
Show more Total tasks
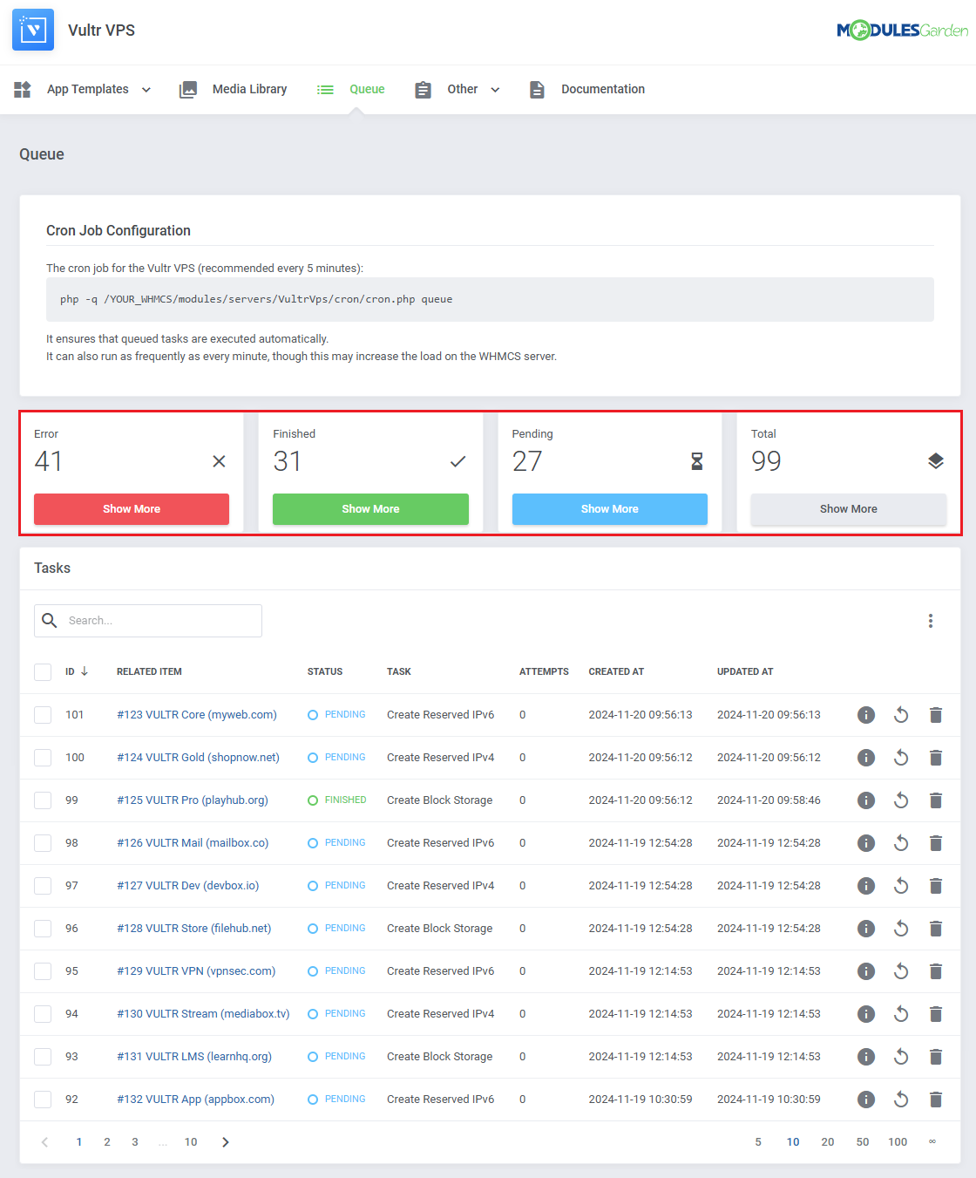(849, 509)
